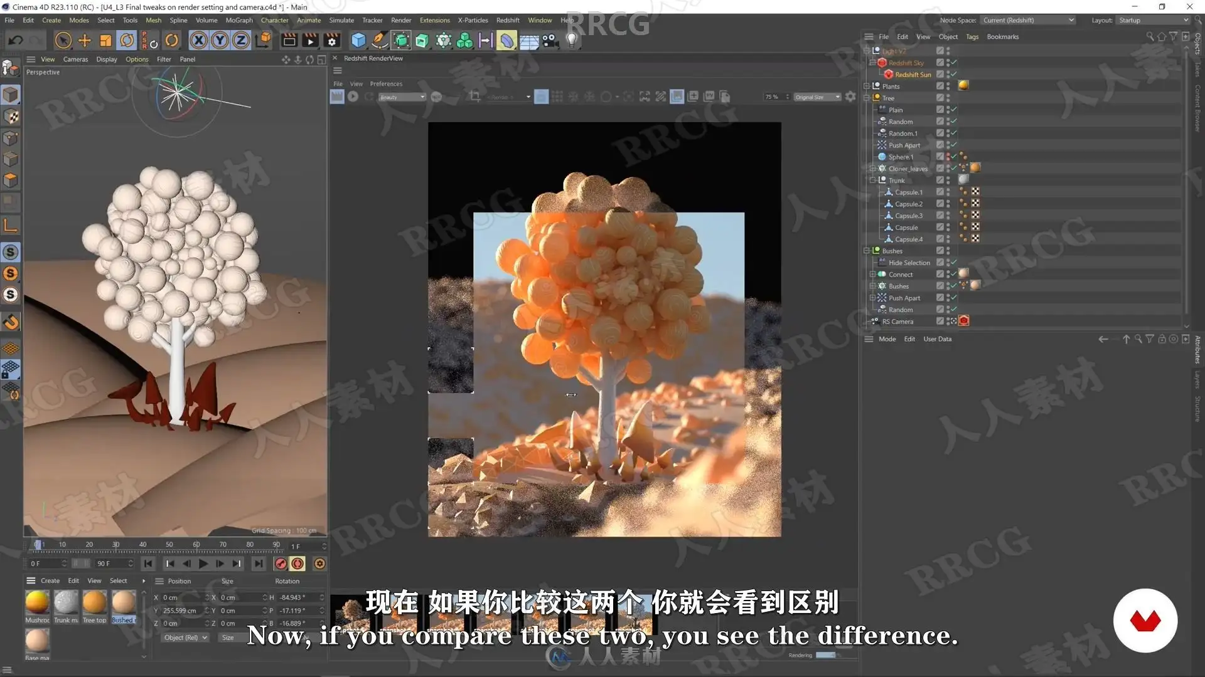The width and height of the screenshot is (1205, 677).
Task: Open the Original Size dropdown
Action: coord(817,97)
